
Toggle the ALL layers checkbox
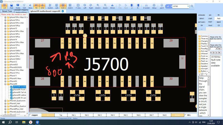tap(186, 115)
